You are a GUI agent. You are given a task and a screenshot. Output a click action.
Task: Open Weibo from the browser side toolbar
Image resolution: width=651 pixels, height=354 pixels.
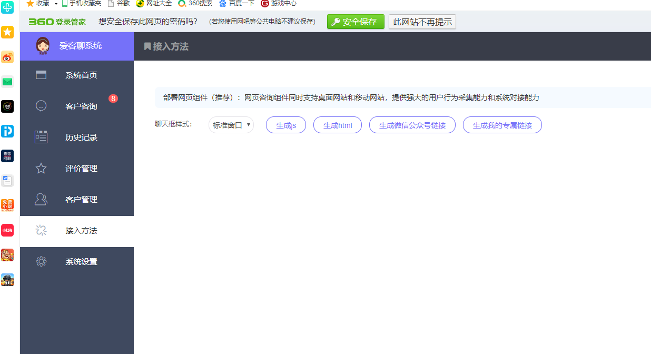tap(7, 57)
